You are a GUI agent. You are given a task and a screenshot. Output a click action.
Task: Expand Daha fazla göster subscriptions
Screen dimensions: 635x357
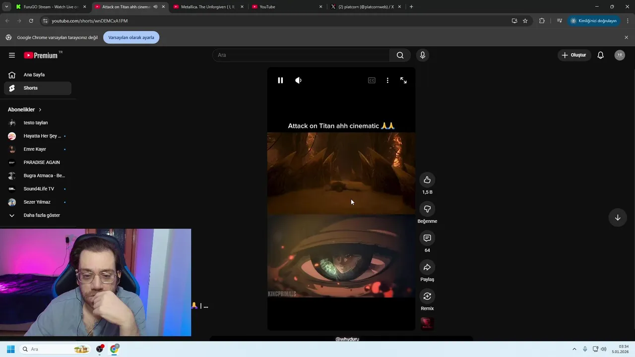tap(38, 215)
